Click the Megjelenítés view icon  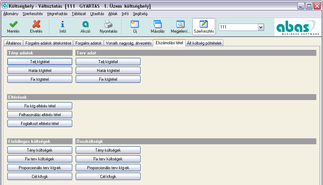click(x=180, y=24)
